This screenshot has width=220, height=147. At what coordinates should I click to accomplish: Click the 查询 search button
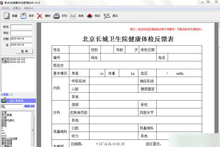click(x=25, y=51)
